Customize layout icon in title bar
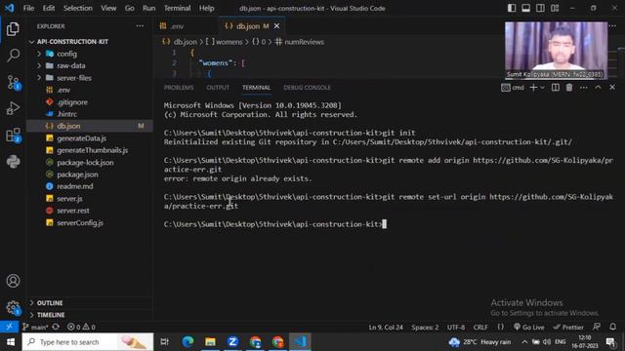The image size is (625, 351). pyautogui.click(x=555, y=8)
